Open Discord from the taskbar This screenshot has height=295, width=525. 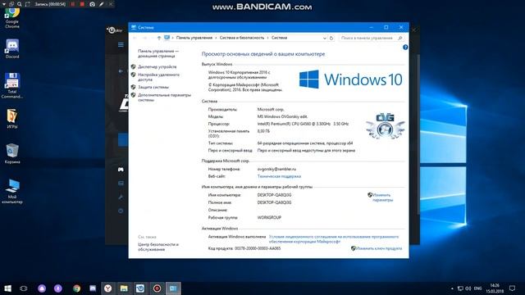click(93, 288)
